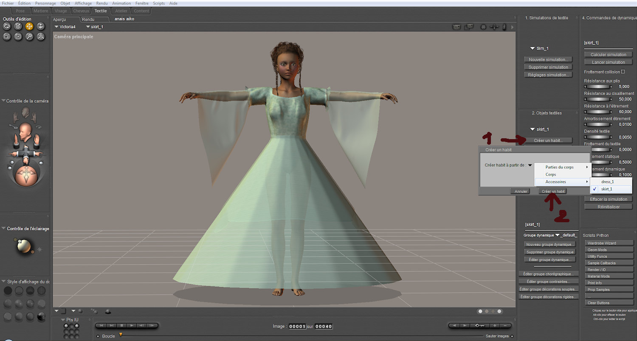Collapse the Contrôle de la caméra panel

pyautogui.click(x=4, y=101)
